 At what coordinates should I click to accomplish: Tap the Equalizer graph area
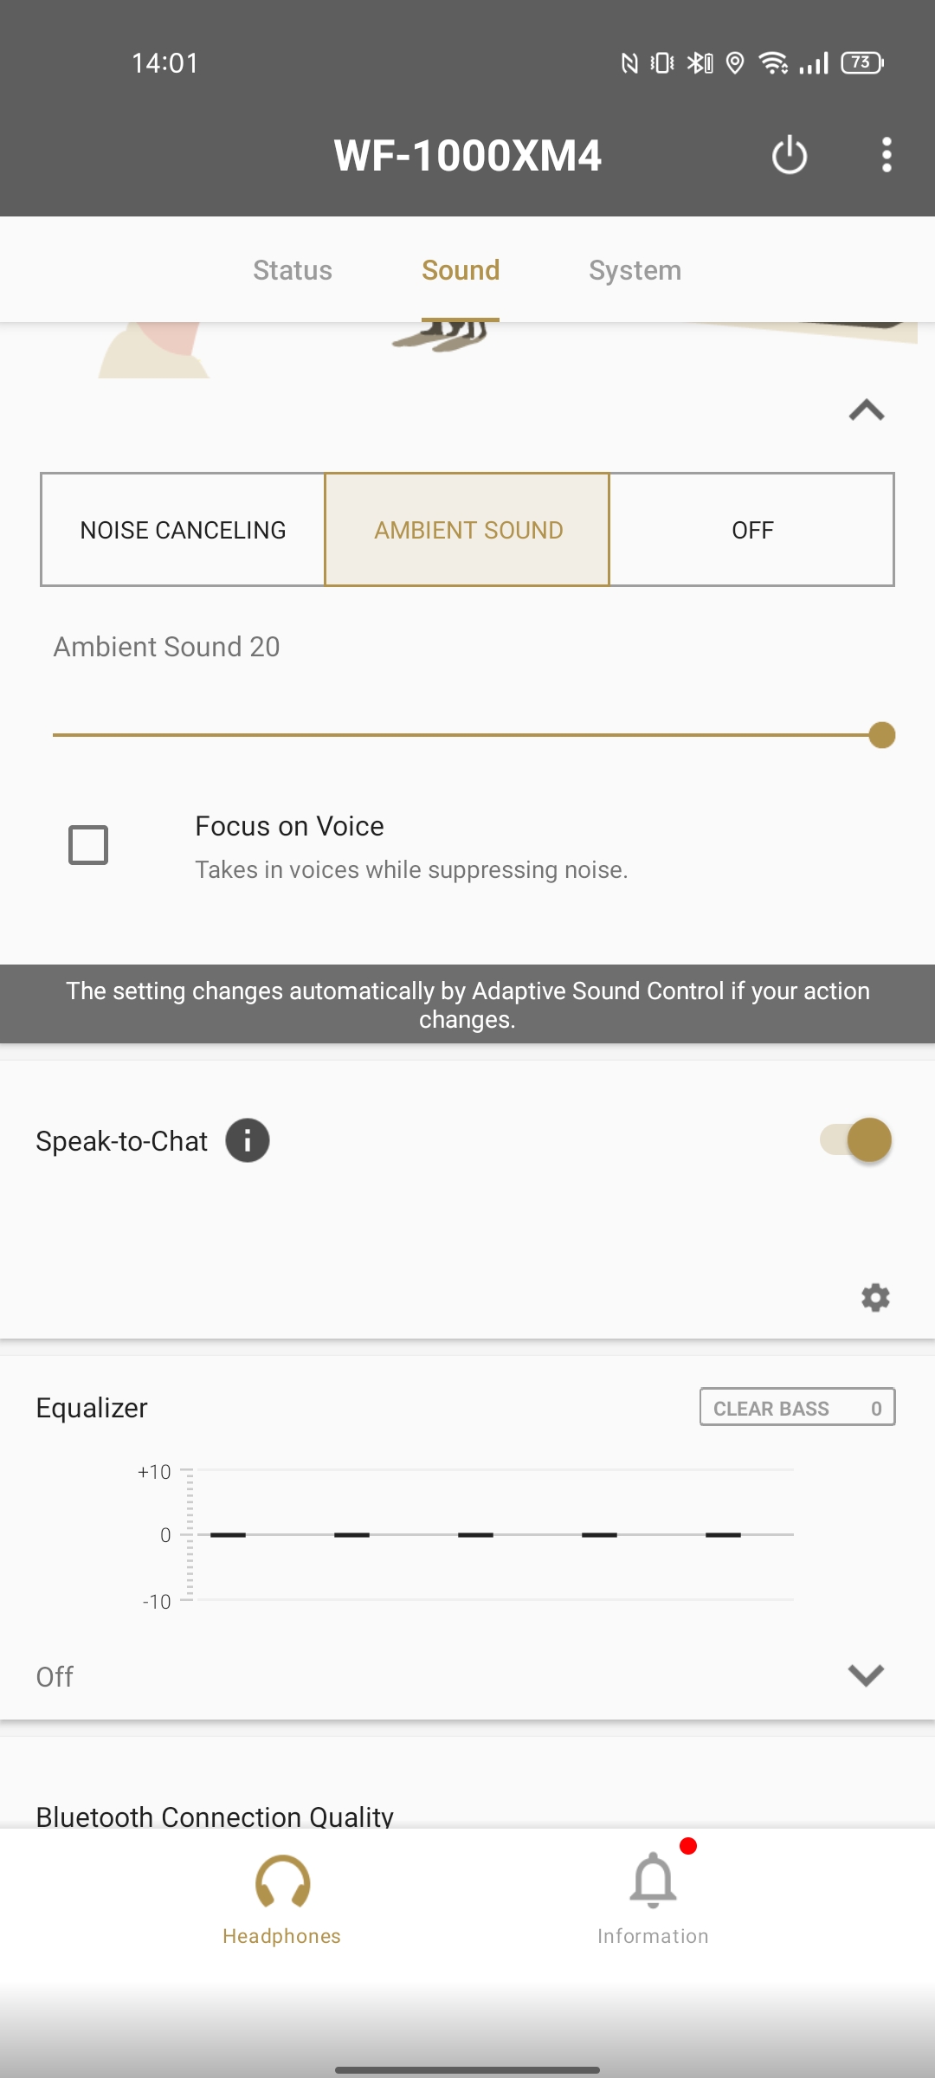[x=493, y=1534]
